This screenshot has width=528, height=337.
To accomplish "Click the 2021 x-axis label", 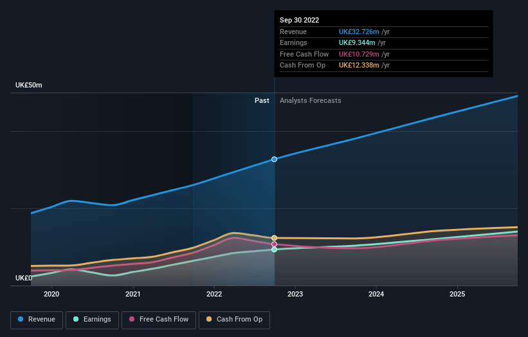I will tap(133, 295).
